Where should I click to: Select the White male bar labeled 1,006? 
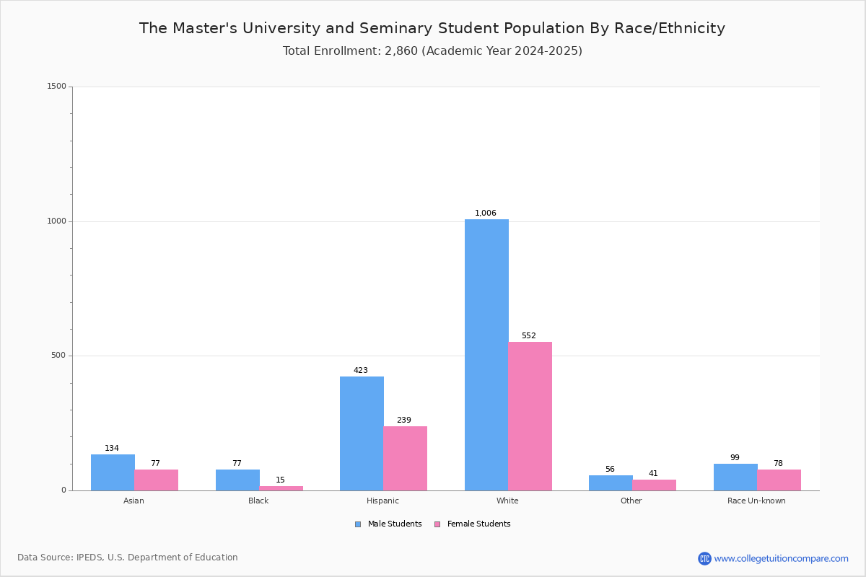[486, 355]
